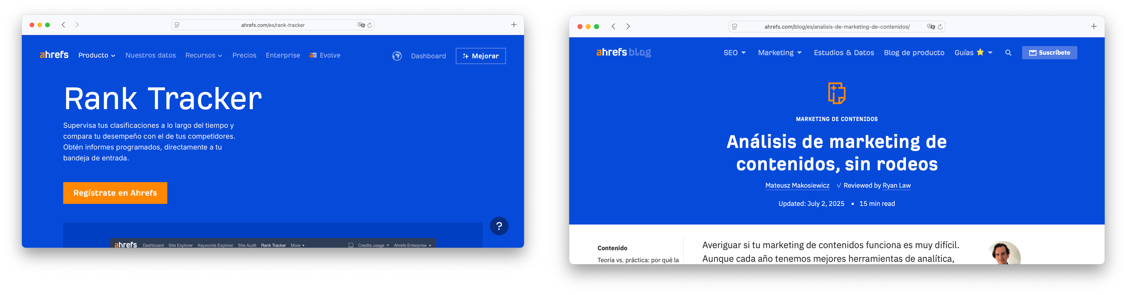Click Teoría vs. práctica contents link
This screenshot has height=295, width=1128.
pos(638,260)
